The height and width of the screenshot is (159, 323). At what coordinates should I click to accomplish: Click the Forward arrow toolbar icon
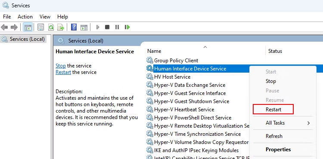click(x=14, y=27)
